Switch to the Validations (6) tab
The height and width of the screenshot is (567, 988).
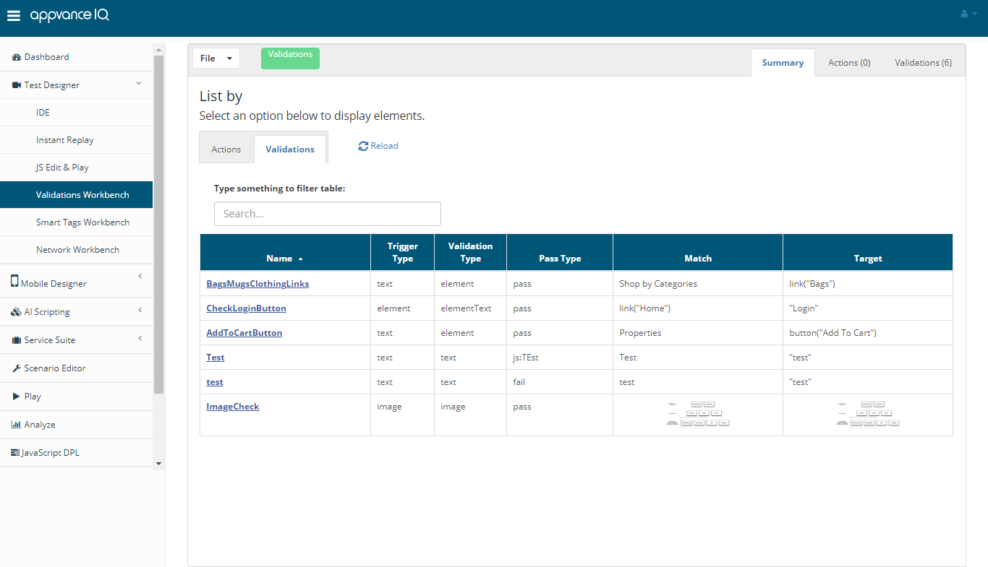coord(923,63)
